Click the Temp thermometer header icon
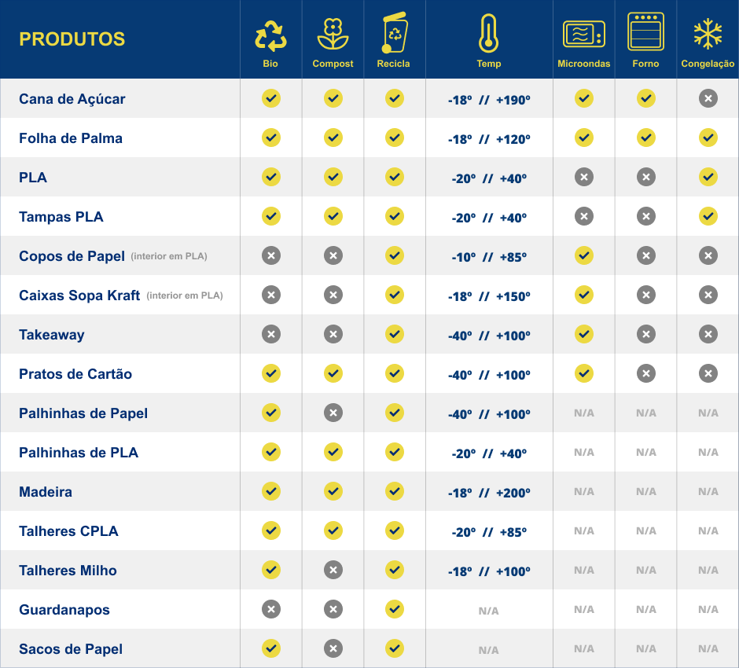 tap(488, 34)
